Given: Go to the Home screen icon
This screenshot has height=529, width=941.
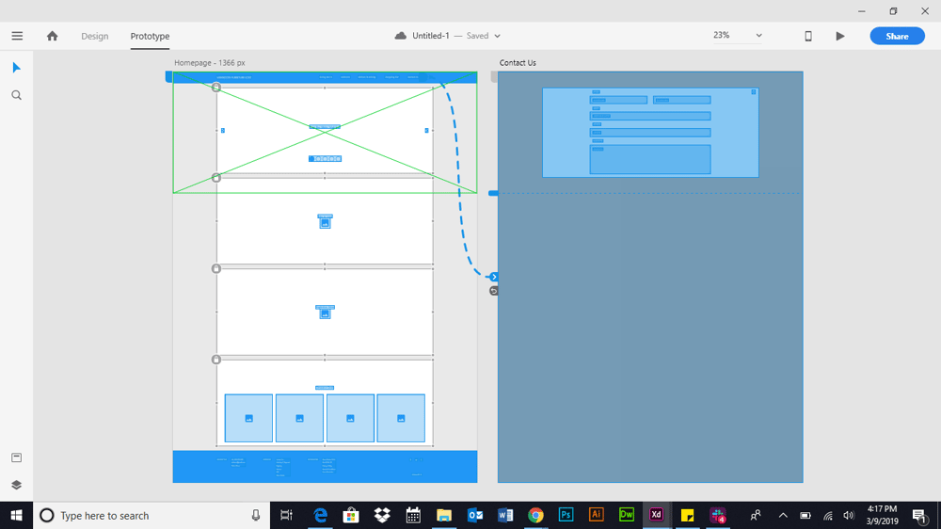Looking at the screenshot, I should tap(52, 36).
